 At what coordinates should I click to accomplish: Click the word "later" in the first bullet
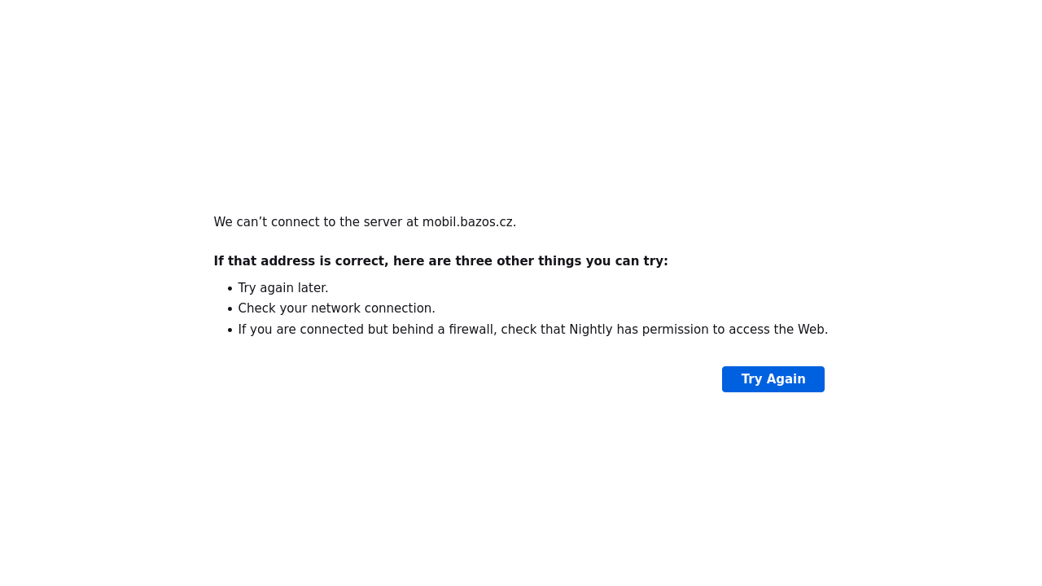click(312, 288)
